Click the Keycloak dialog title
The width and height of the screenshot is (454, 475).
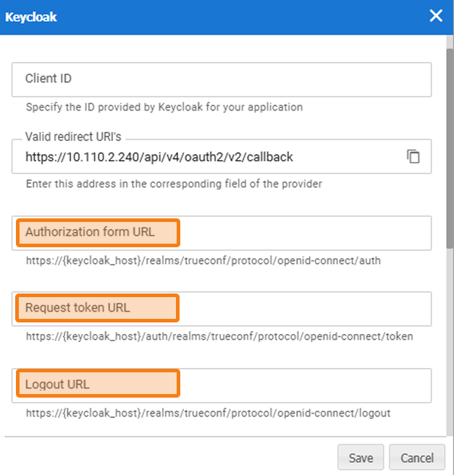pyautogui.click(x=31, y=17)
